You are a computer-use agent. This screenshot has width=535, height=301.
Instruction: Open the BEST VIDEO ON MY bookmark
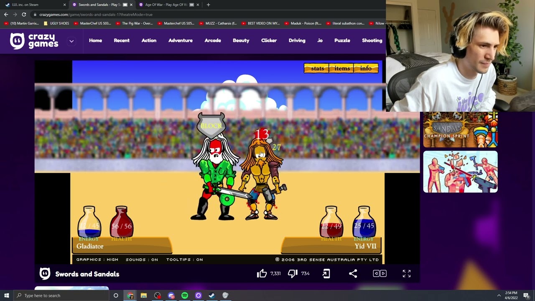click(260, 23)
